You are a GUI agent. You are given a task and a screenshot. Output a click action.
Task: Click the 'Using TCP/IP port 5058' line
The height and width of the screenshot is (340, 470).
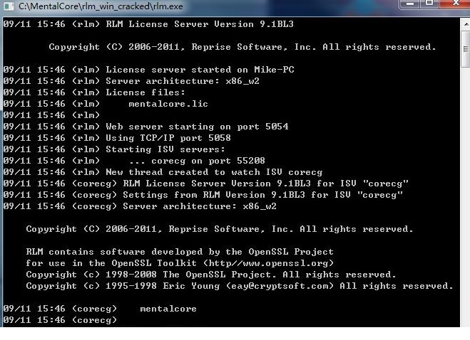[117, 138]
